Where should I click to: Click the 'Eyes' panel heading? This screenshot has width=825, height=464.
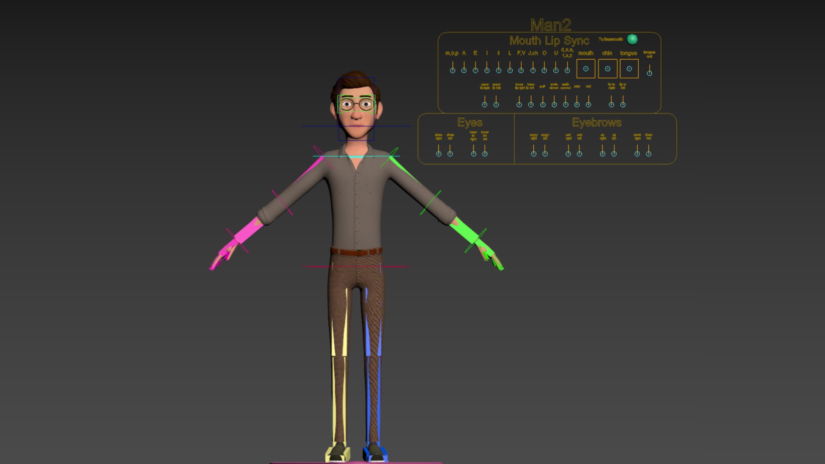click(x=470, y=122)
